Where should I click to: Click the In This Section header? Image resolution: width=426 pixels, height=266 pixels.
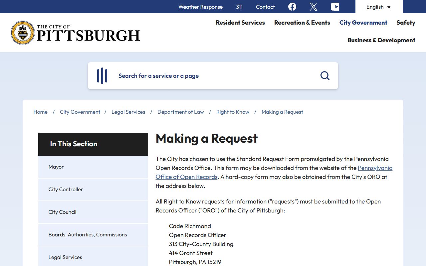pos(93,144)
